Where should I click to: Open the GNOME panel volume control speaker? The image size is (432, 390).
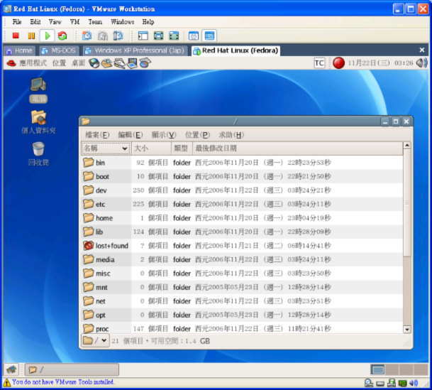pos(421,63)
